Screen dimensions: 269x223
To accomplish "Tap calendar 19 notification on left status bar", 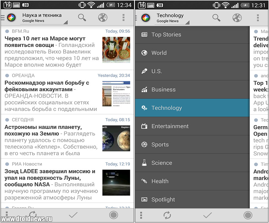I will coord(7,5).
